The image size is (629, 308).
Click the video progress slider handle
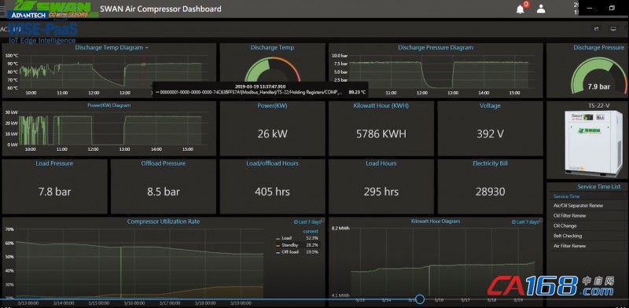pos(420,299)
